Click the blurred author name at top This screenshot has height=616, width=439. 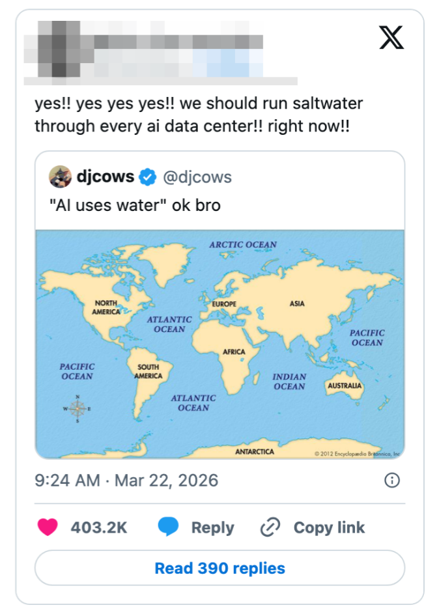(176, 42)
